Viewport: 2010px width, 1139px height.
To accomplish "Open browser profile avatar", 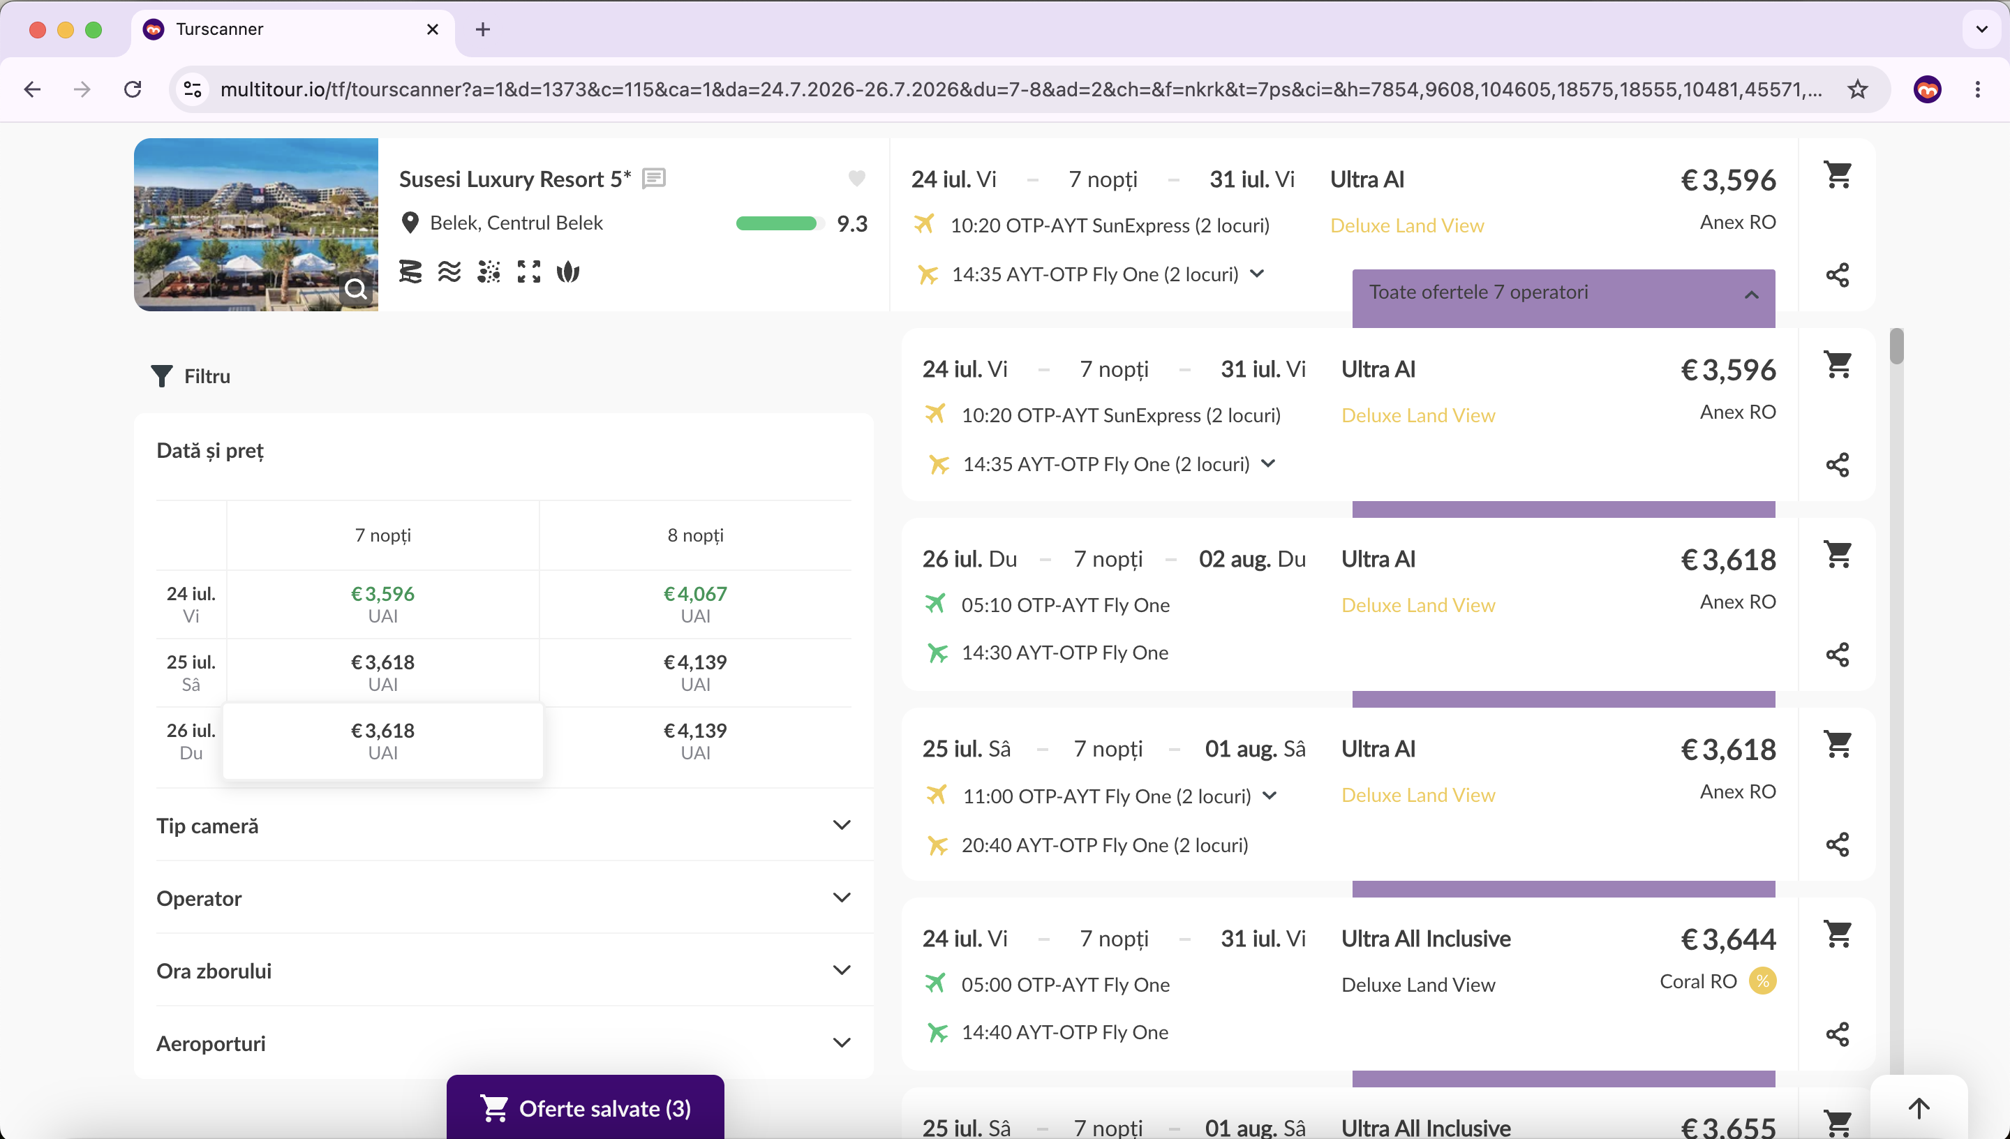I will tap(1927, 89).
